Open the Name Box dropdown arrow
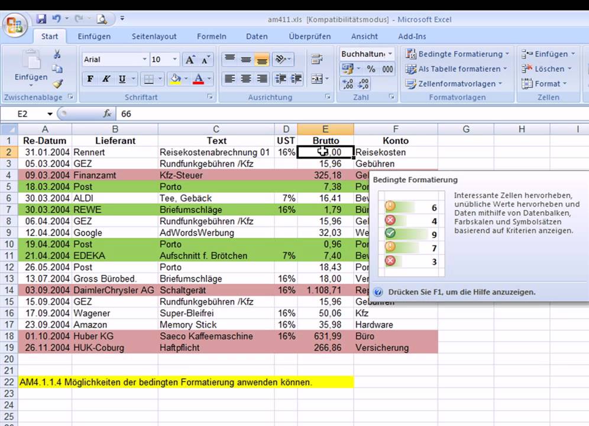Viewport: 589px width, 426px height. pyautogui.click(x=50, y=114)
